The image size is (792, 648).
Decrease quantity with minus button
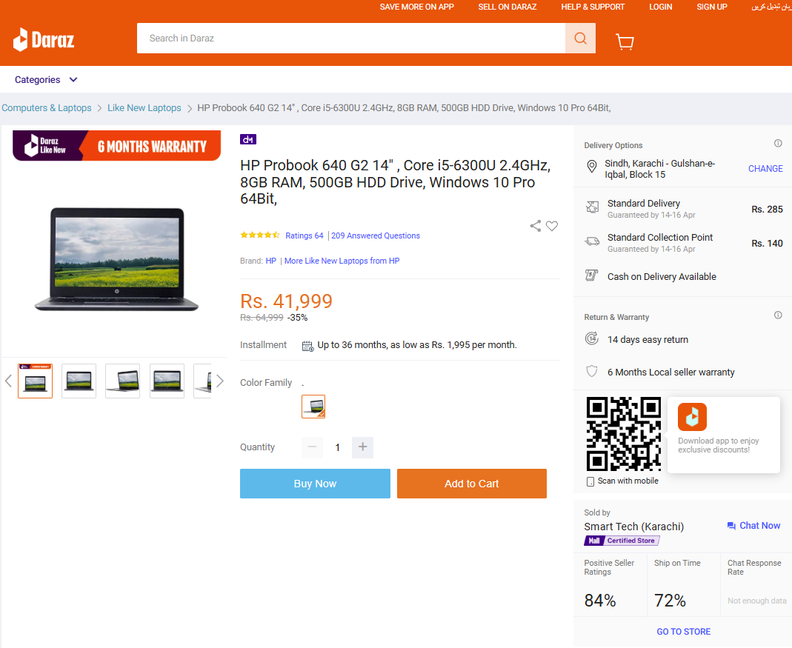pos(312,447)
